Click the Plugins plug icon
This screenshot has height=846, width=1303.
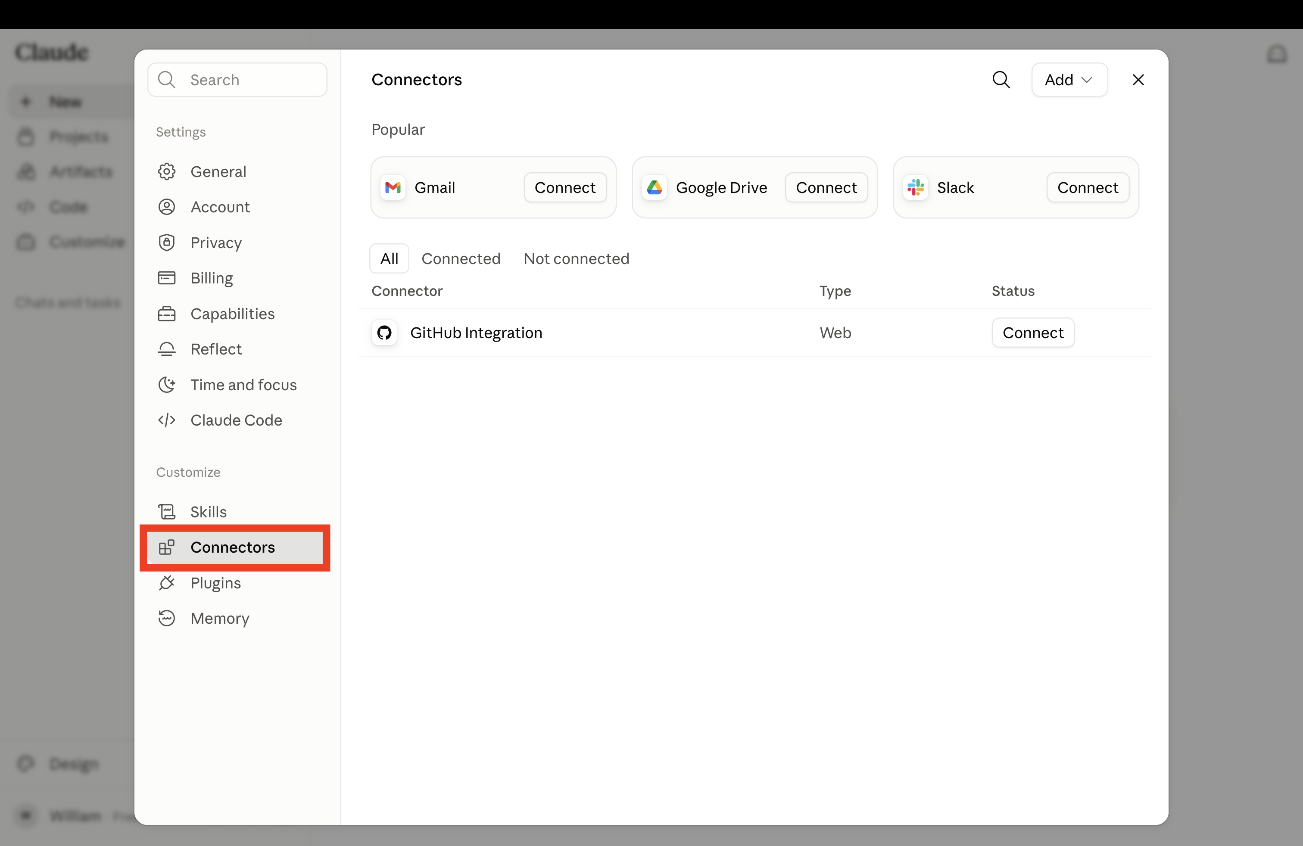(x=166, y=583)
